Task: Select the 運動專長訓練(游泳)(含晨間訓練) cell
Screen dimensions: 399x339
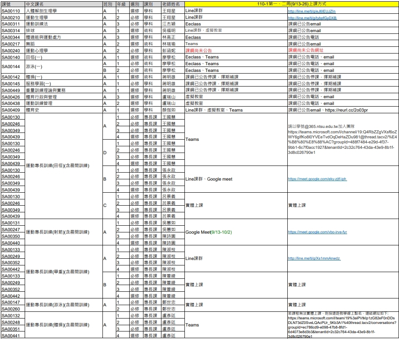Action: pyautogui.click(x=64, y=305)
